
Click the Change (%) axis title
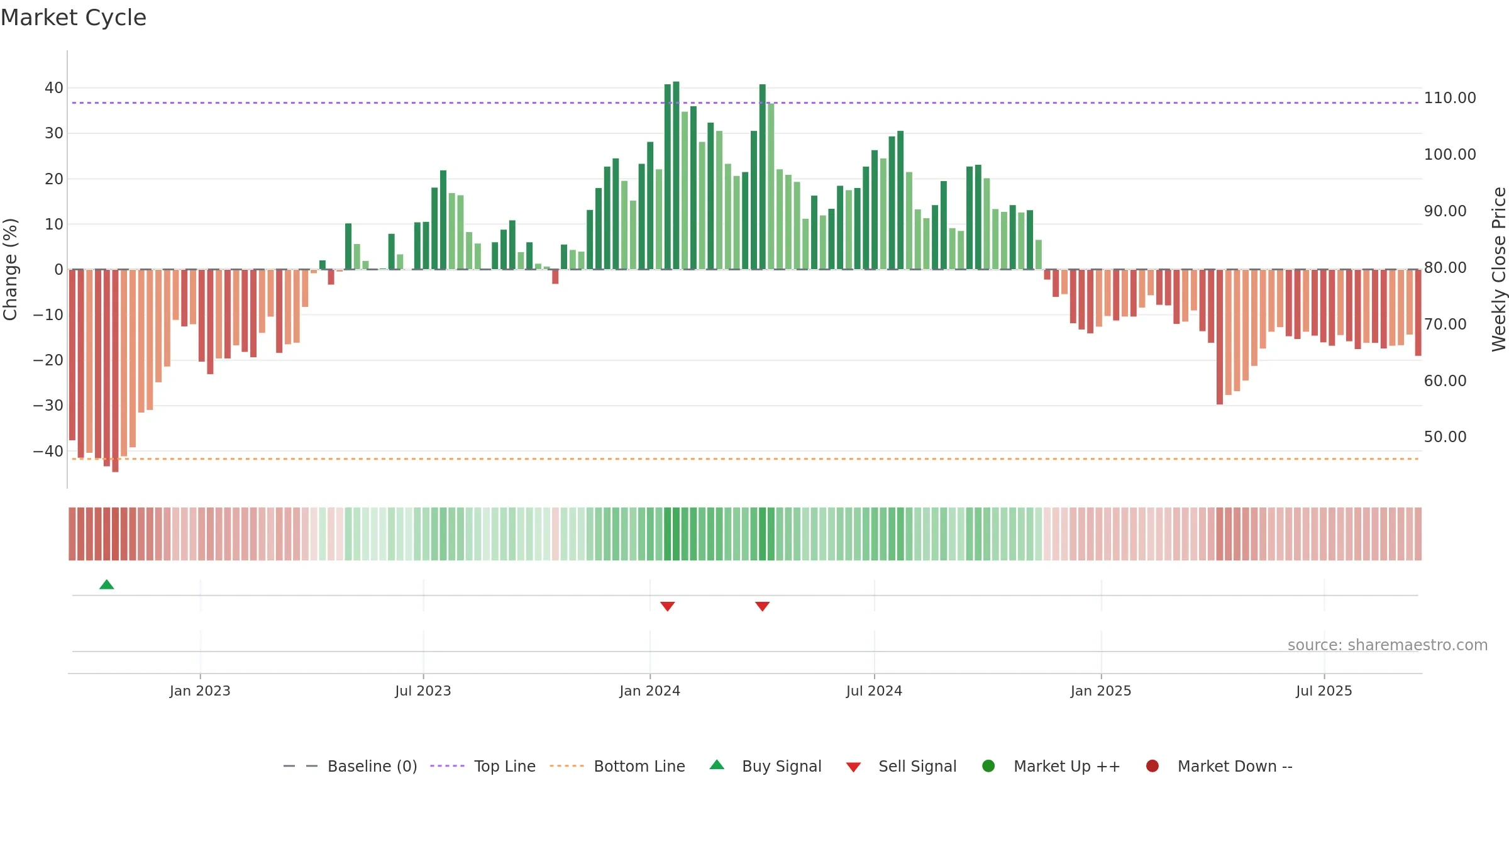10,269
